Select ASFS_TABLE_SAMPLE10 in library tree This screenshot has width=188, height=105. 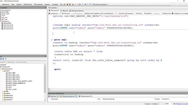tap(16, 83)
